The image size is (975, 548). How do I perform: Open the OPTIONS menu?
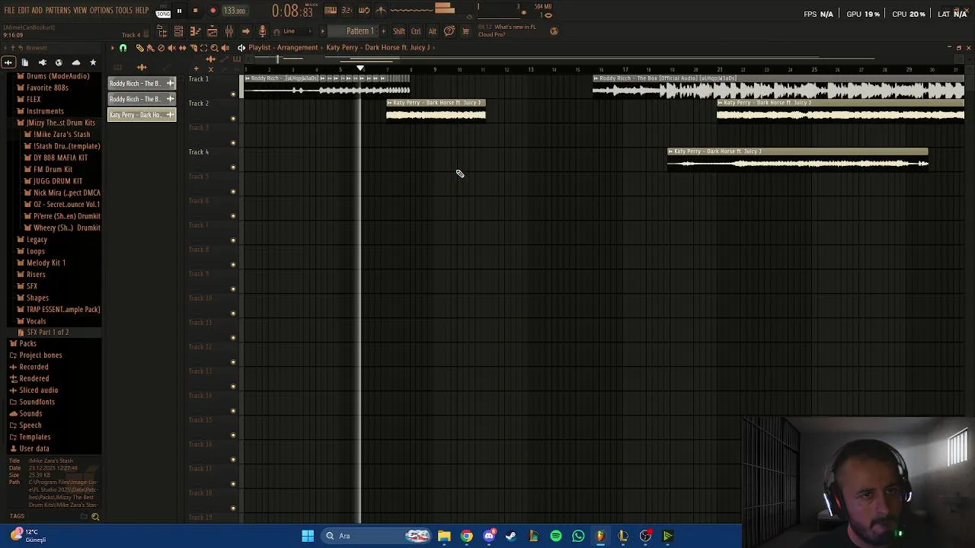click(101, 11)
